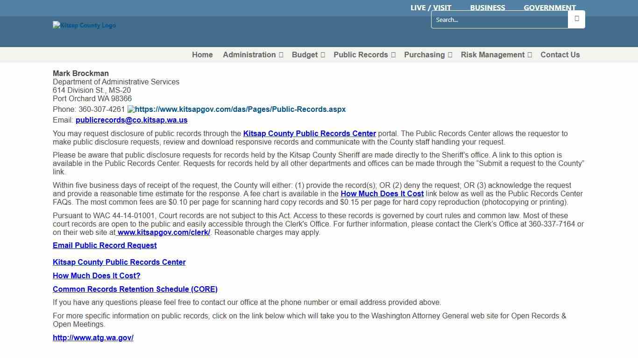
Task: Open the http://www.atg.wa.gov/ link
Action: [93, 337]
